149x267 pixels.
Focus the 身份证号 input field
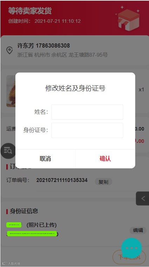pos(87,130)
